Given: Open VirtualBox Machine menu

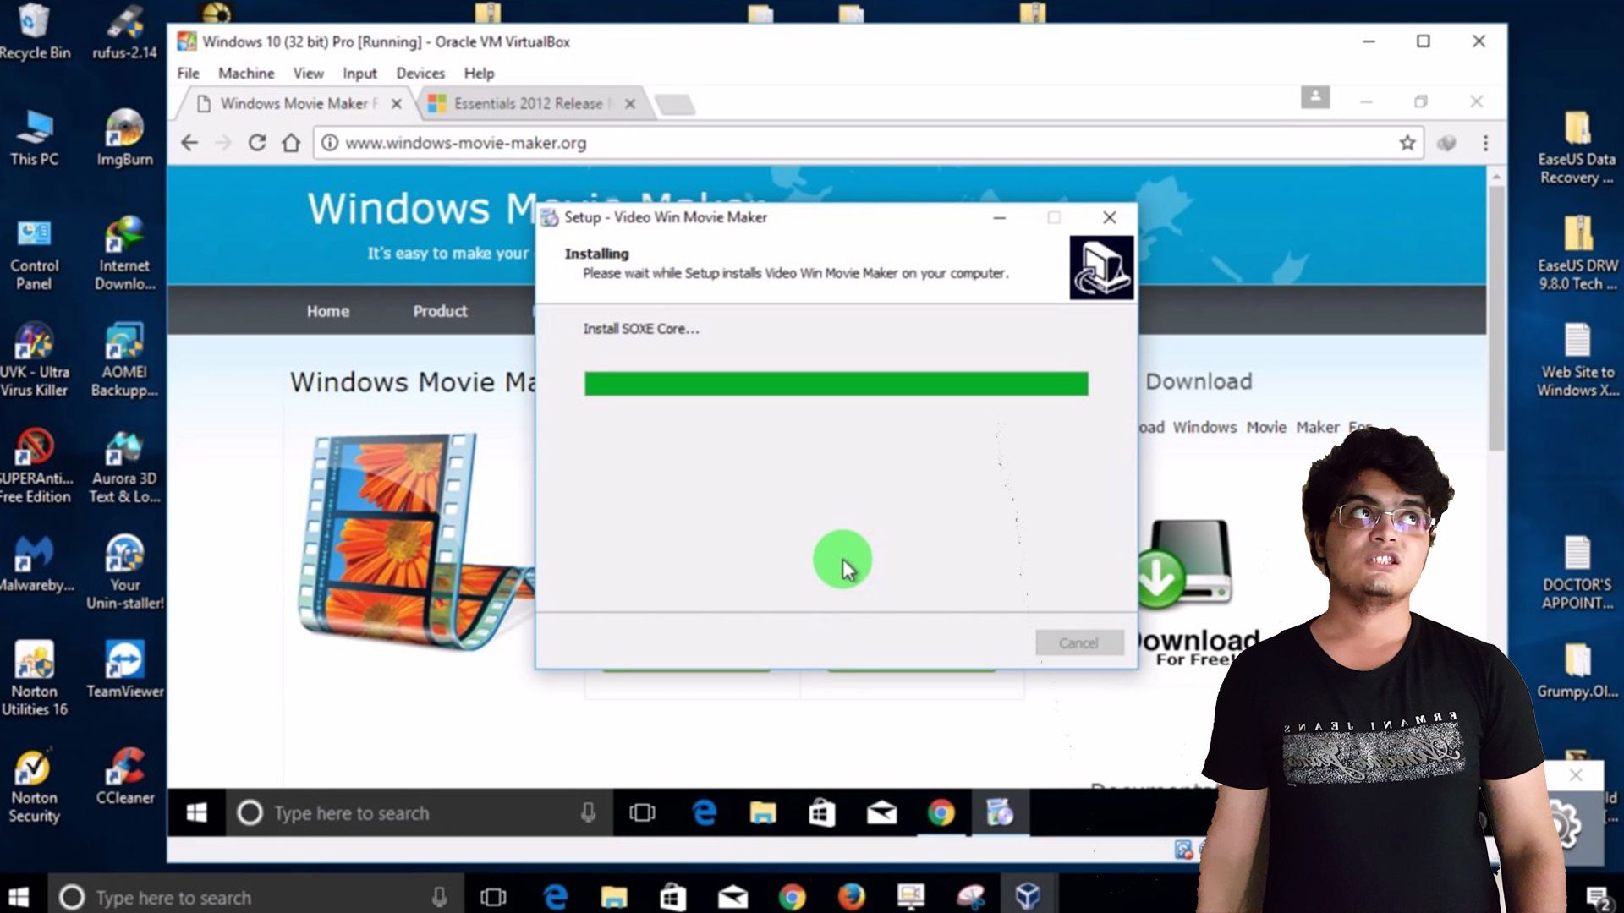Looking at the screenshot, I should tap(246, 74).
